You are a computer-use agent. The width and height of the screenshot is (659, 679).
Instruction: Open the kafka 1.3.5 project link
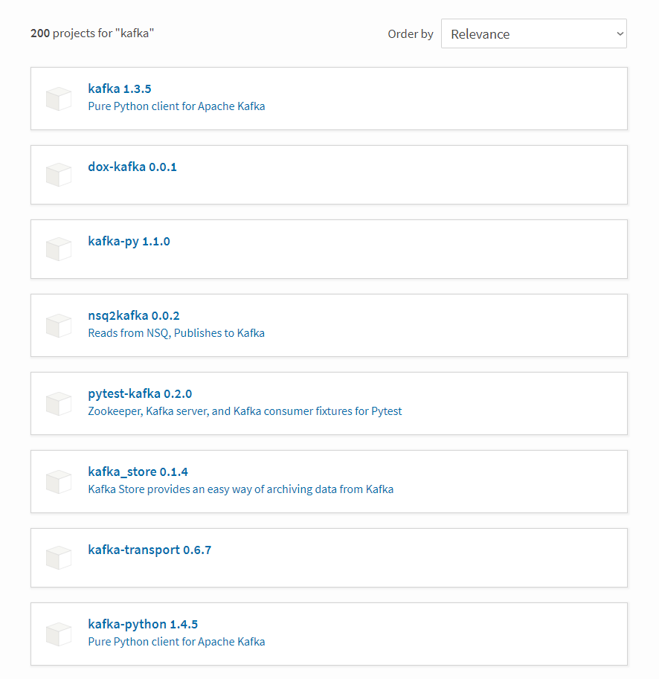point(120,89)
